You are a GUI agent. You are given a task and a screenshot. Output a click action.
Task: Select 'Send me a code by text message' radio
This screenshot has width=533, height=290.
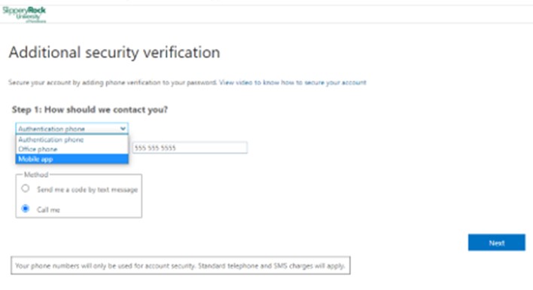pos(25,188)
